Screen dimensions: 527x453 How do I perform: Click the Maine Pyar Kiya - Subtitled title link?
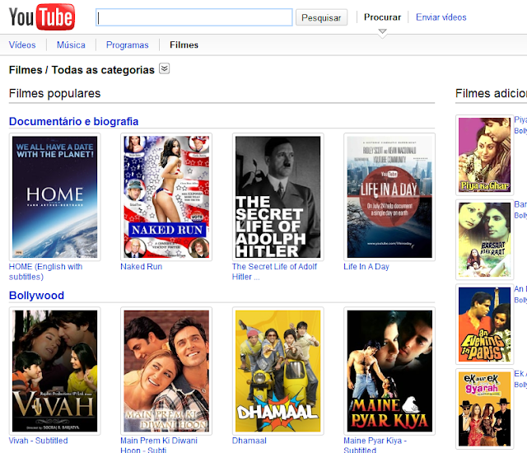(375, 445)
